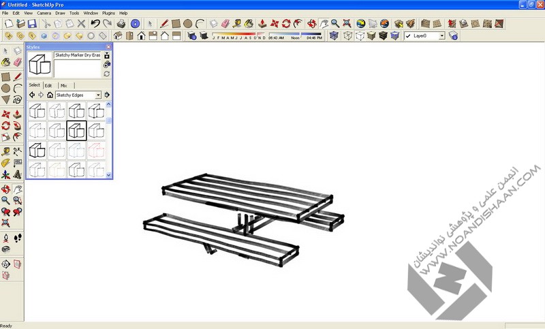Open the Camera menu

(x=44, y=13)
